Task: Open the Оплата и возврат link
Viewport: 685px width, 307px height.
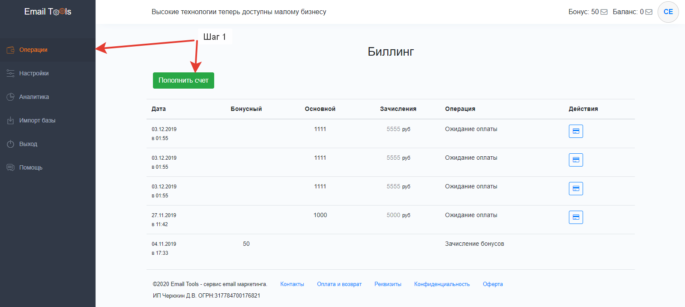Action: coord(339,284)
